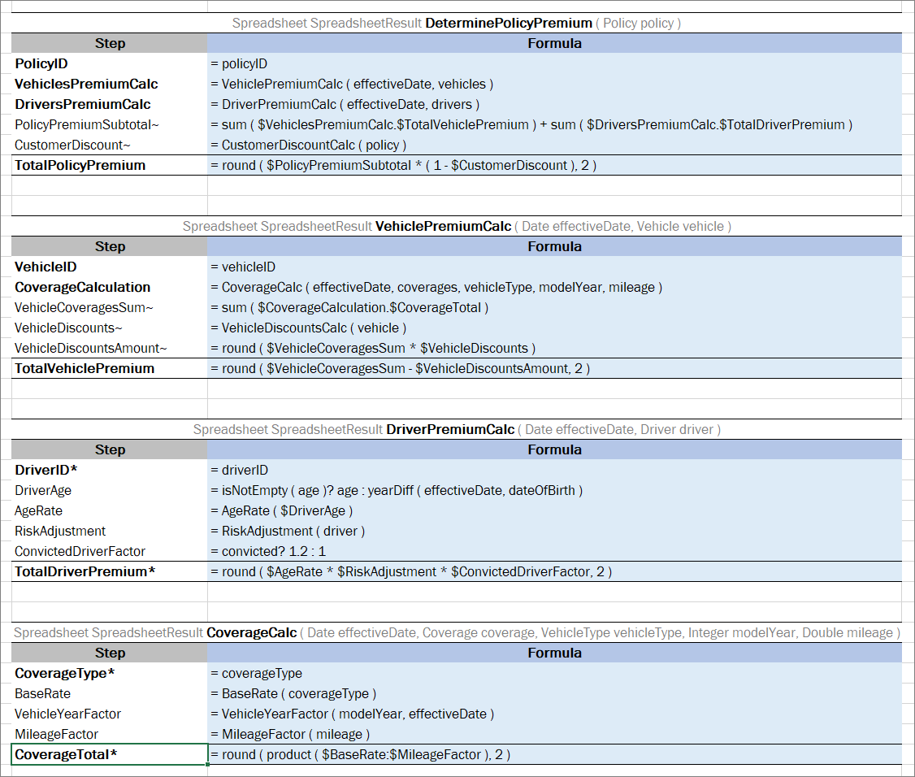Click the CoverageCalc table title row
915x777 pixels.
pos(456,632)
